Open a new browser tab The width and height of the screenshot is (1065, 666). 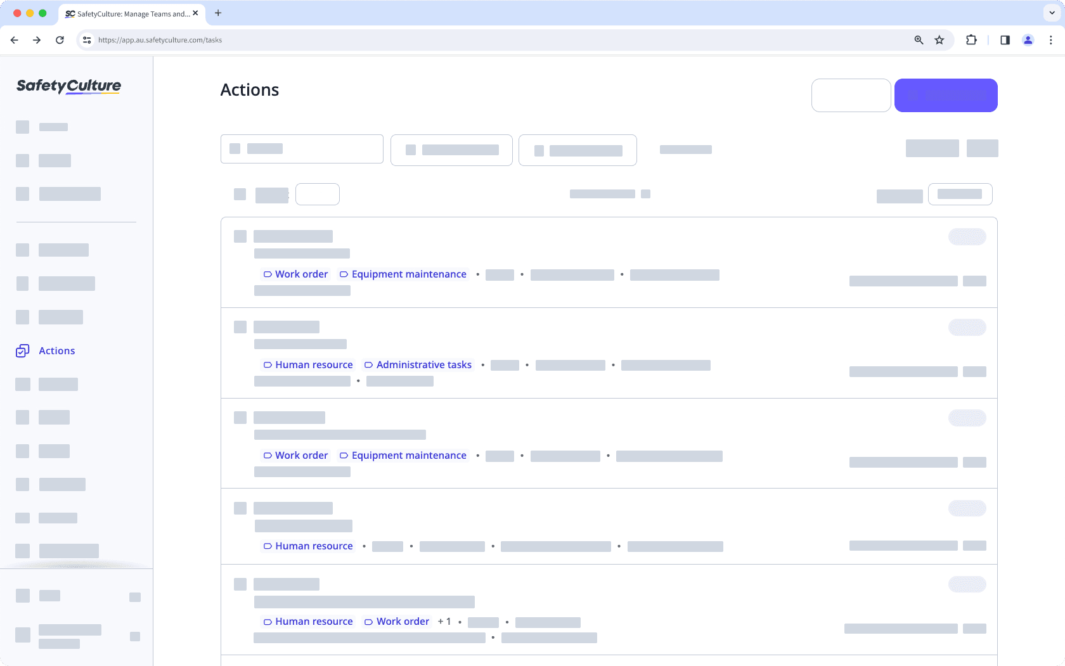[218, 13]
